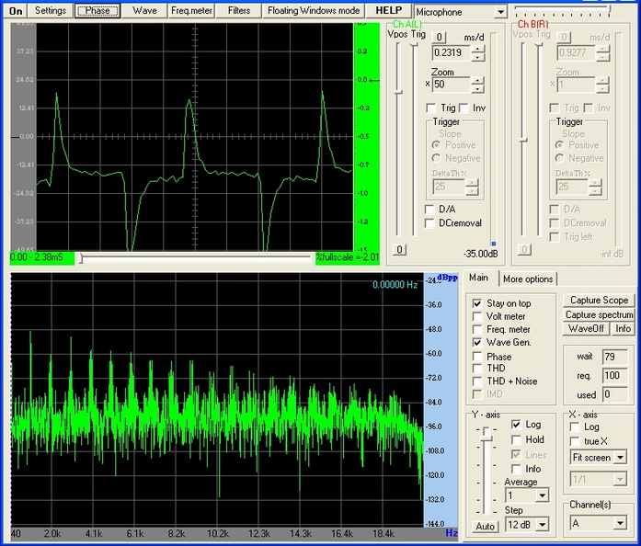Expand the Channel(s) A dropdown

[621, 523]
